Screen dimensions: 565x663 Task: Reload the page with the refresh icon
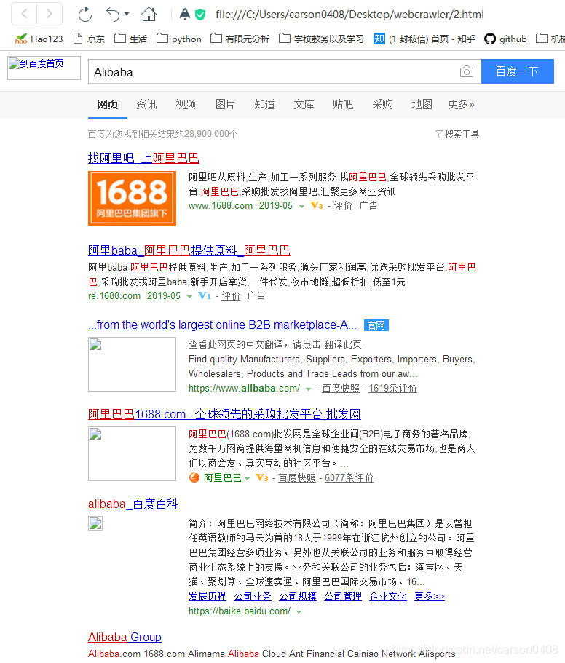[85, 15]
